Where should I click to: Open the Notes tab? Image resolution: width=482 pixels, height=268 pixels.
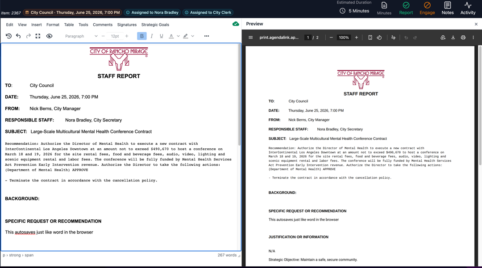click(x=448, y=8)
